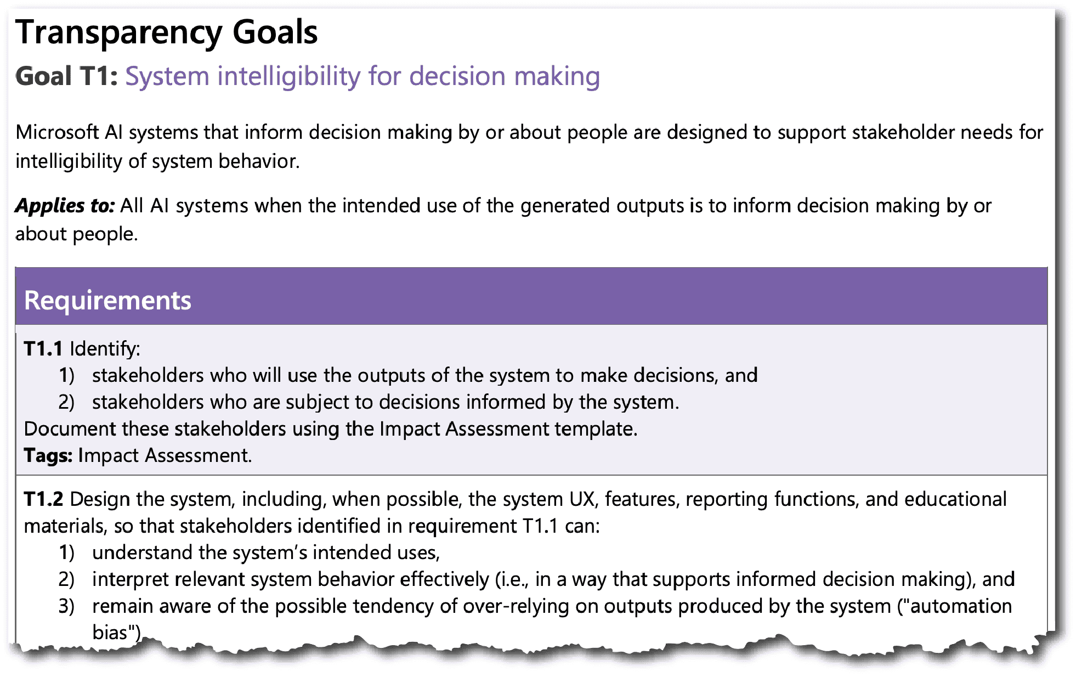Click list item "stakeholders who are subject to decisions"
This screenshot has width=1076, height=677.
pos(385,402)
